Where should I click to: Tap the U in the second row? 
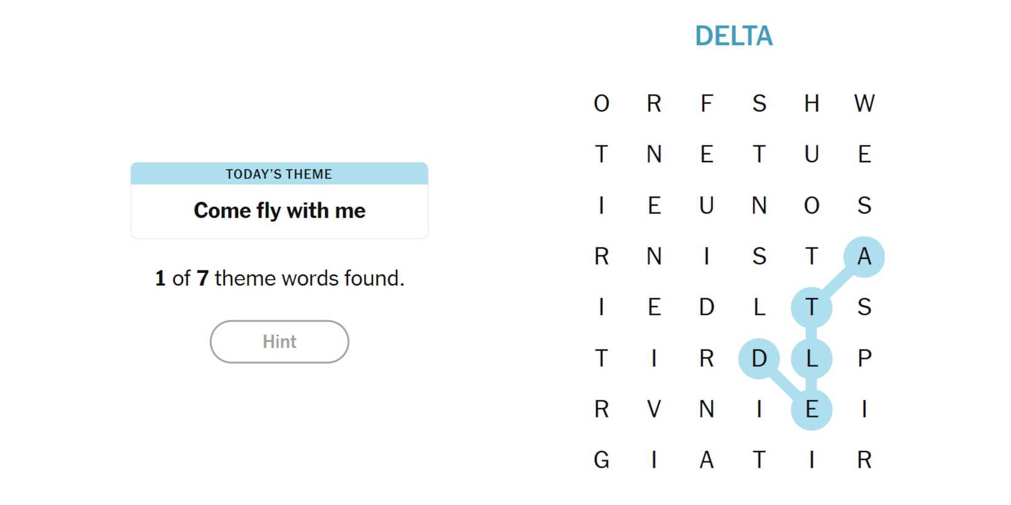[x=811, y=154]
